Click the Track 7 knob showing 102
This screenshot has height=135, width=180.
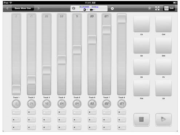click(x=107, y=104)
